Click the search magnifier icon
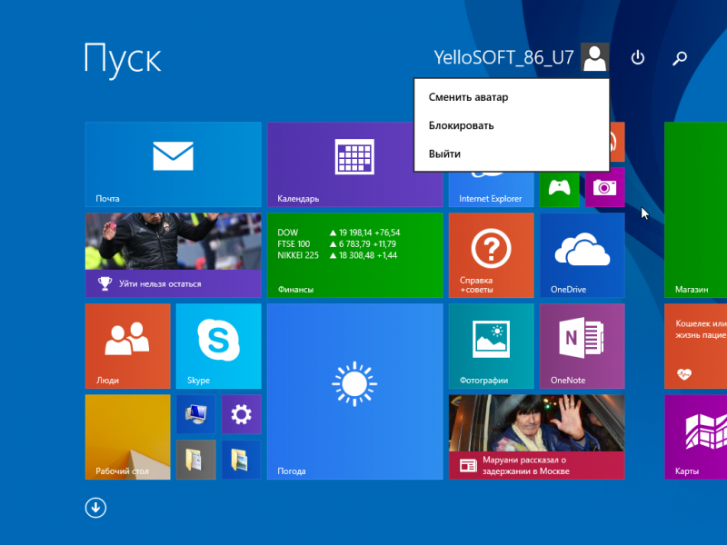This screenshot has width=727, height=545. point(680,57)
